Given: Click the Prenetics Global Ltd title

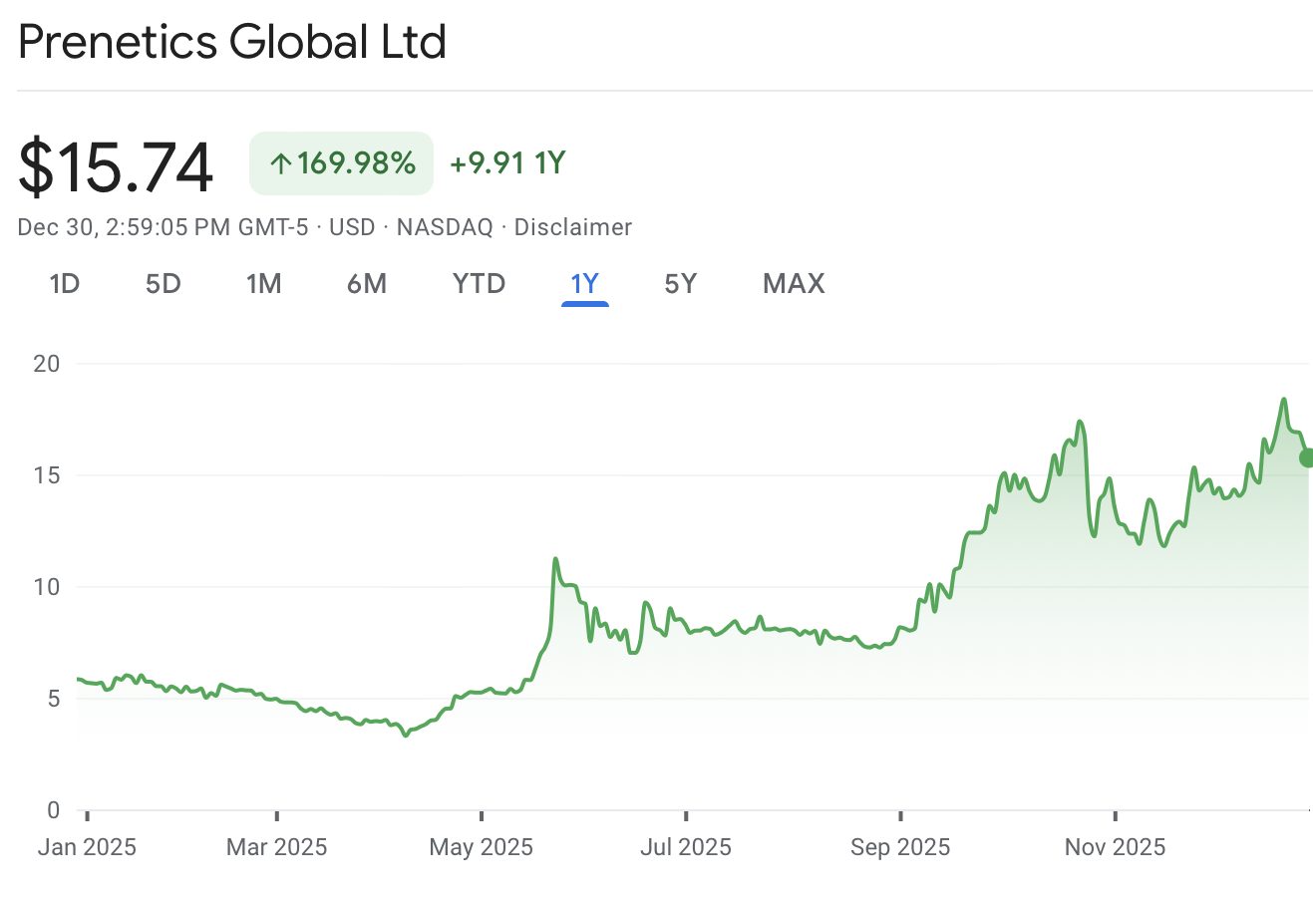Looking at the screenshot, I should click(x=231, y=42).
